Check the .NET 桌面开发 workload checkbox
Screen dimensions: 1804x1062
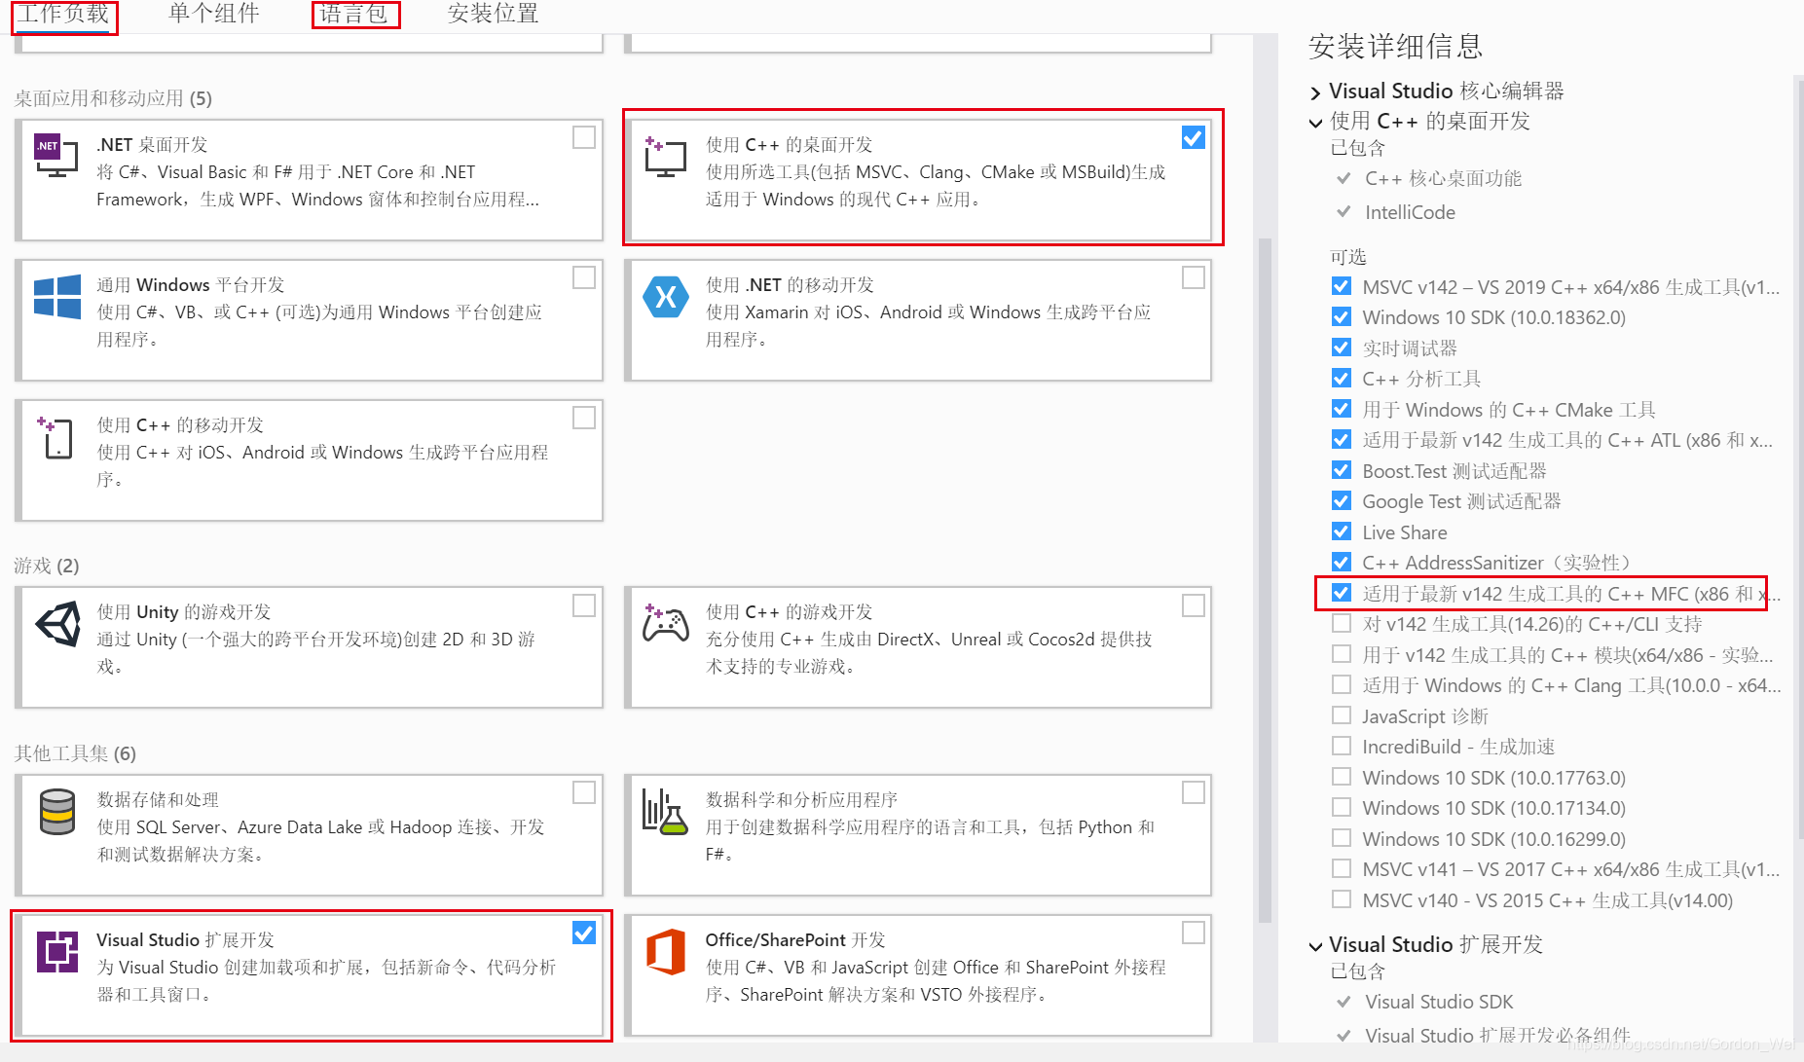(584, 138)
